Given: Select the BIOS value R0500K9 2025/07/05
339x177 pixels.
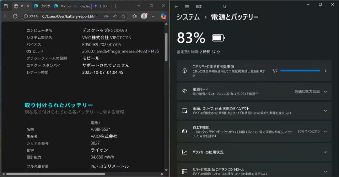Looking at the screenshot, I should 101,45.
